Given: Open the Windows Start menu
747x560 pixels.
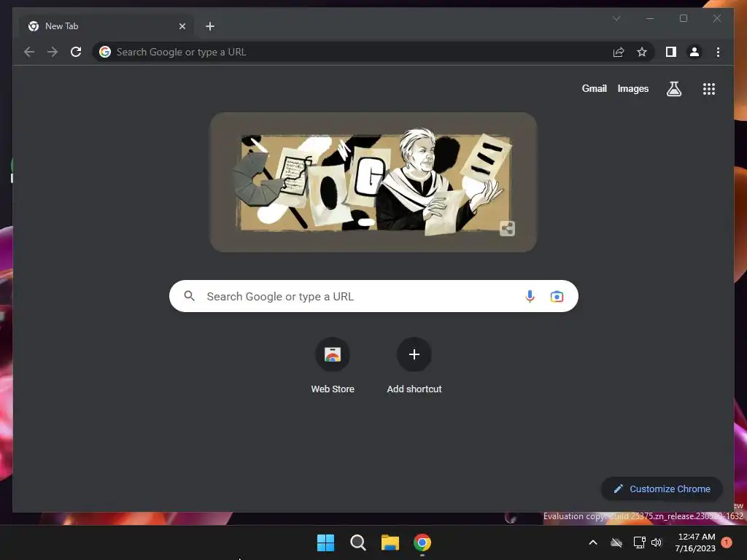Looking at the screenshot, I should [x=326, y=542].
